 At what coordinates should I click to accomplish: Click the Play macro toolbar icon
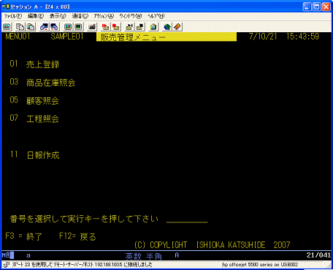point(129,26)
